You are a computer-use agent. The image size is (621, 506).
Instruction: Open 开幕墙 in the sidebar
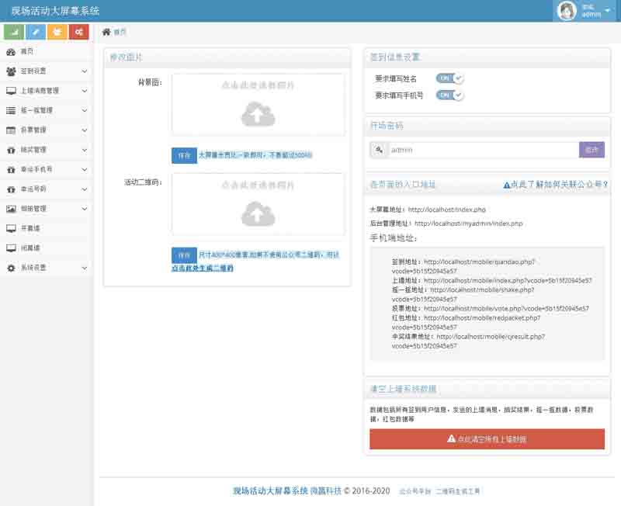tap(31, 228)
